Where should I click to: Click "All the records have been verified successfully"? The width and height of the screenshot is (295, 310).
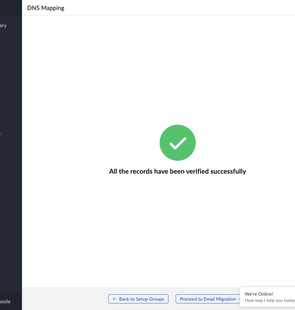[178, 171]
